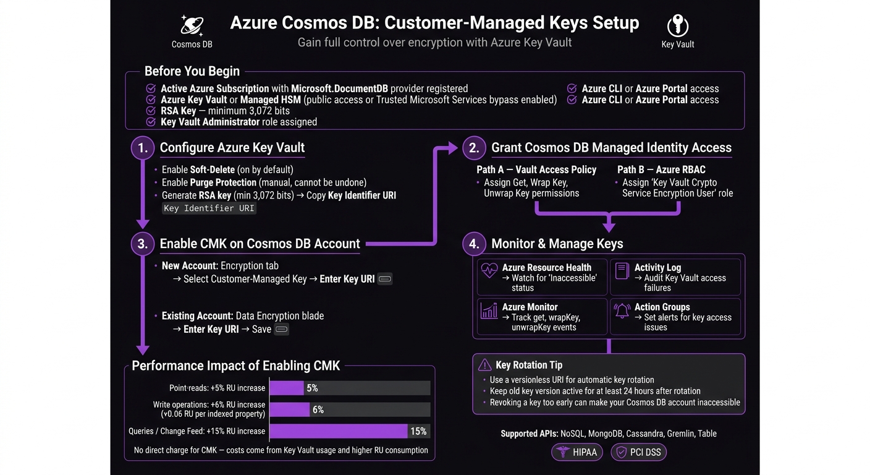Click the 'Key Identifier URI' code chip

[209, 208]
